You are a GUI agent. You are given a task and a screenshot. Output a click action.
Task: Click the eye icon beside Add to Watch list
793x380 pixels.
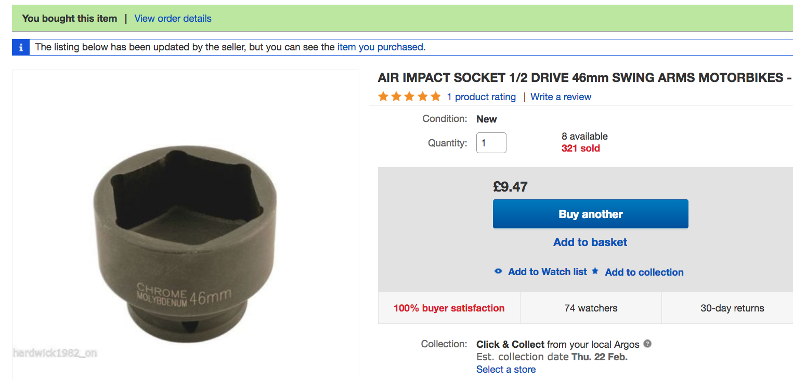click(x=498, y=271)
